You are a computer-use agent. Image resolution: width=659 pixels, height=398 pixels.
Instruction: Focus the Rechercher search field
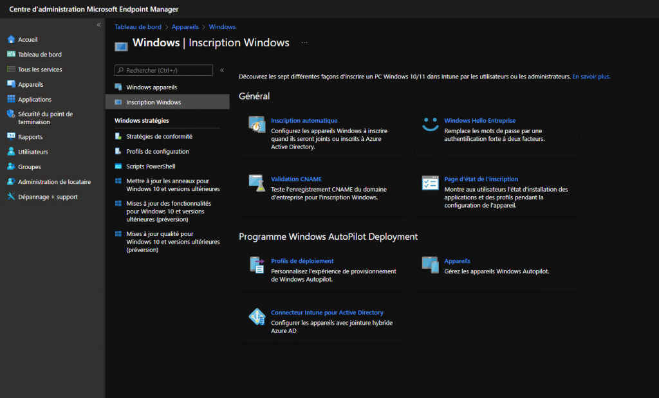coord(163,70)
